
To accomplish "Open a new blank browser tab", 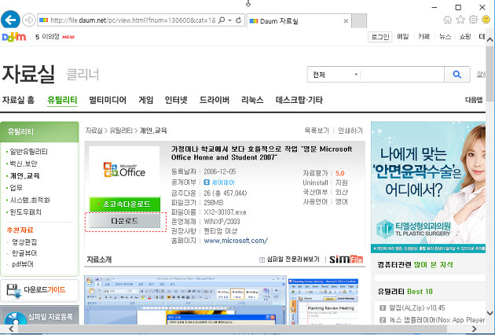I will [359, 21].
